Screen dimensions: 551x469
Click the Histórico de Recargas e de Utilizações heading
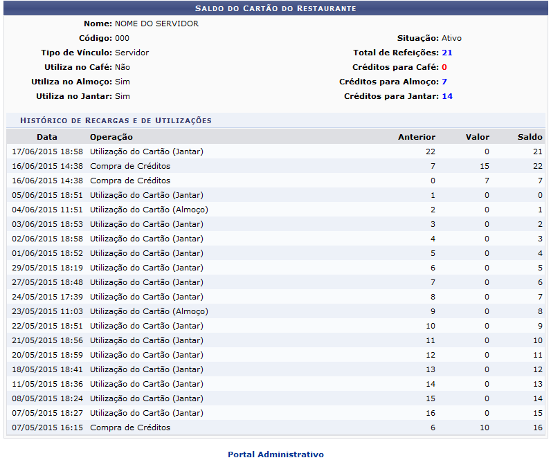[116, 120]
